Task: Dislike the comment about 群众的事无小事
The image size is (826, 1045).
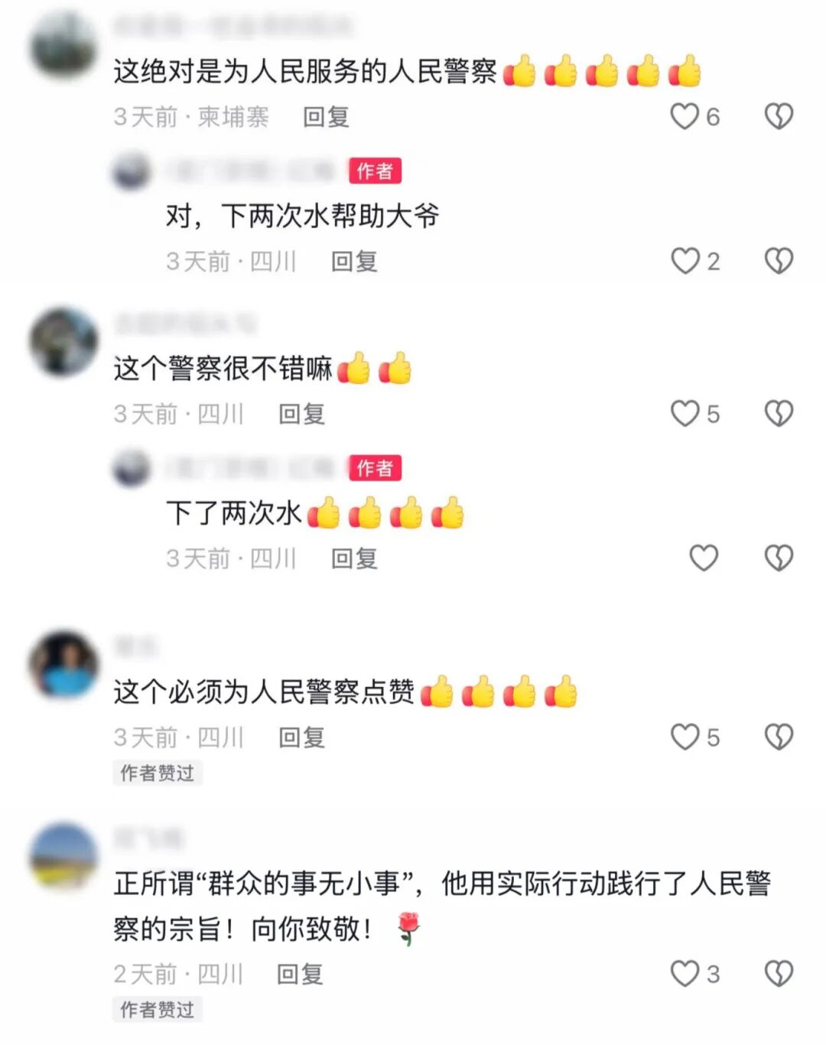Action: tap(779, 973)
